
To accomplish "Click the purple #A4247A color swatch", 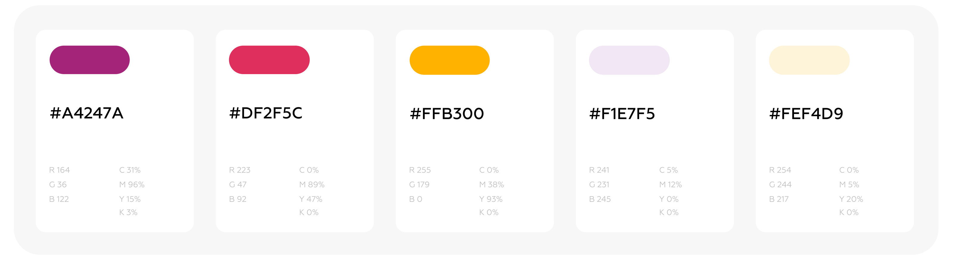I will point(90,60).
